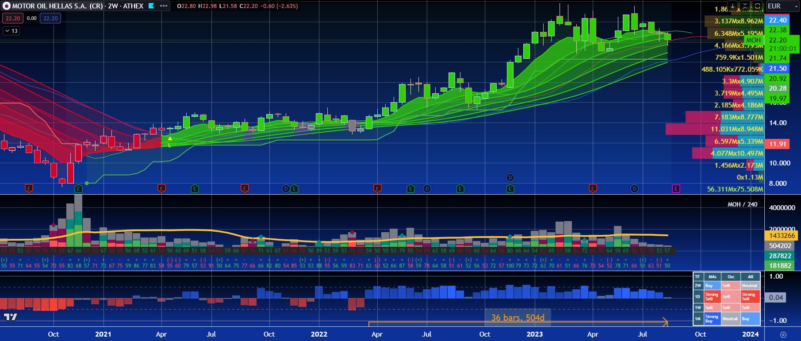The height and width of the screenshot is (341, 801).
Task: Click dividend D marker near Jul 2023
Action: tap(634, 189)
